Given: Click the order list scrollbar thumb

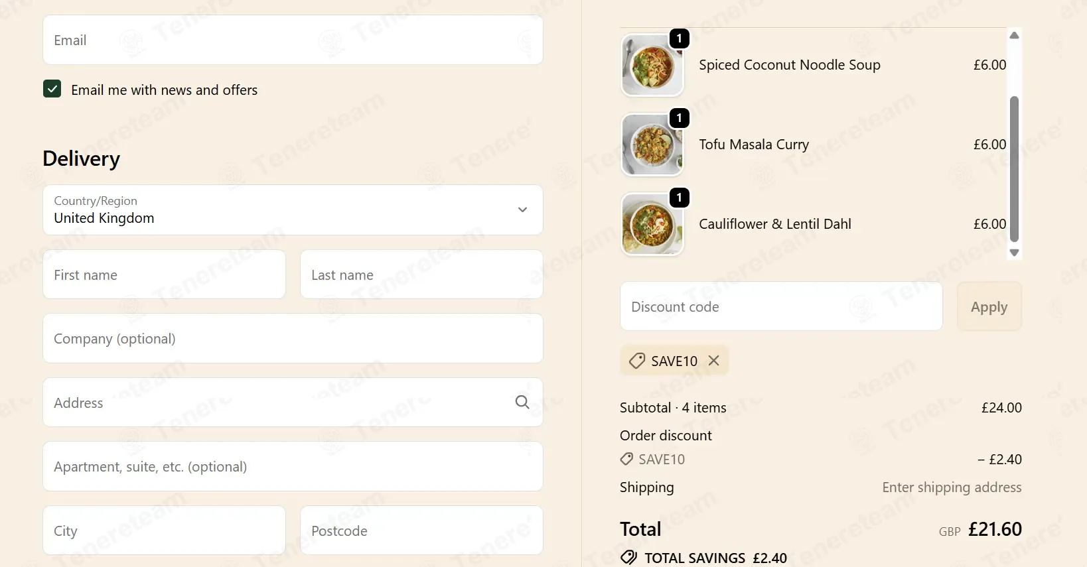Looking at the screenshot, I should 1013,169.
